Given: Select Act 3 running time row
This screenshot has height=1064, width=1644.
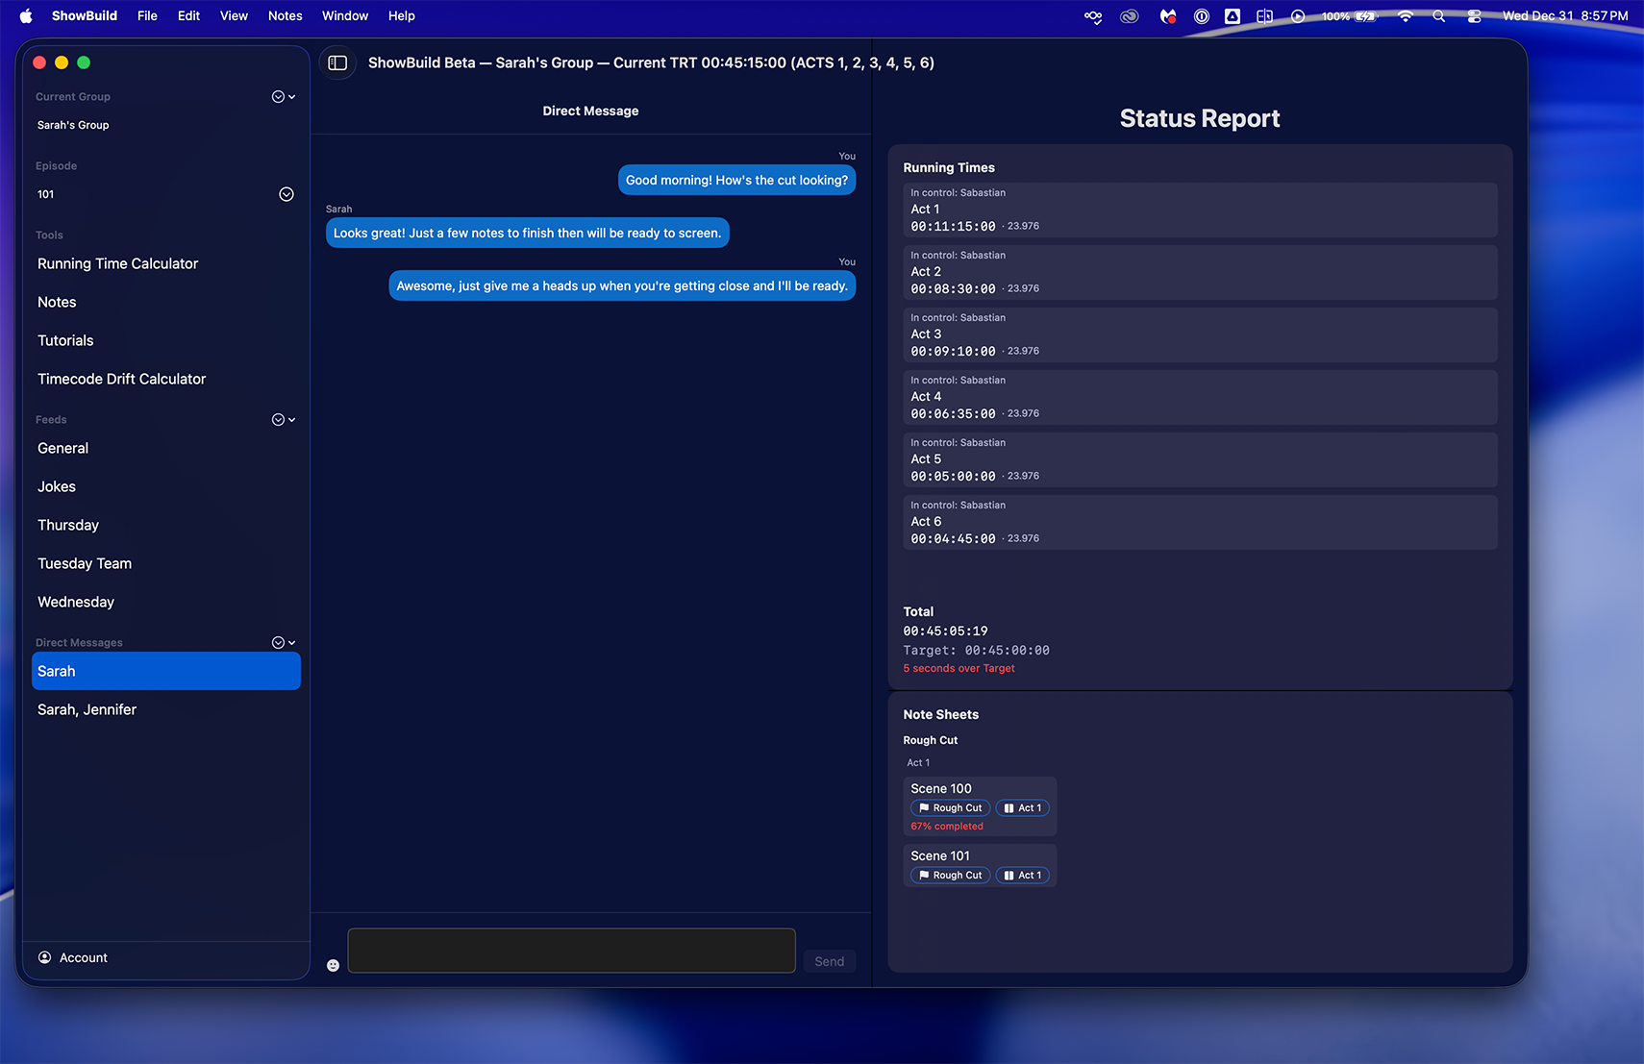Looking at the screenshot, I should coord(1199,334).
